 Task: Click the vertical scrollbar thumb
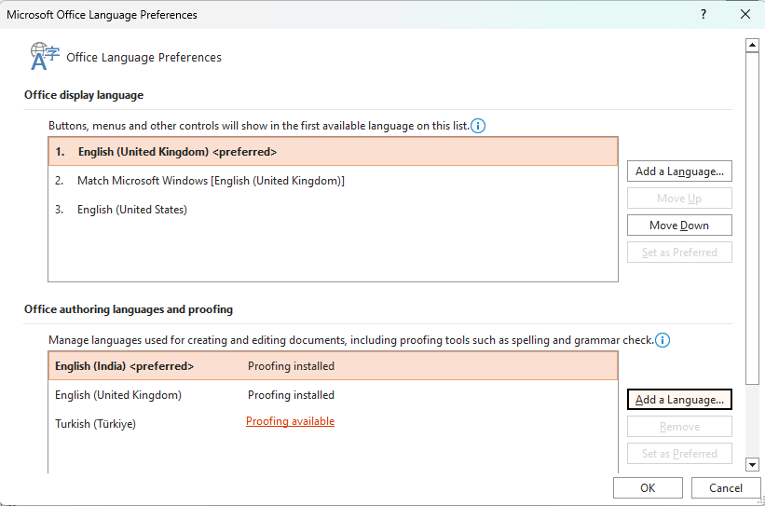[752, 218]
